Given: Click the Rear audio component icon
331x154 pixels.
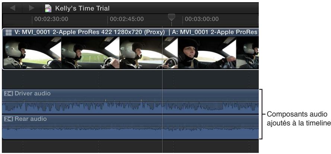Looking at the screenshot, I should click(x=9, y=119).
